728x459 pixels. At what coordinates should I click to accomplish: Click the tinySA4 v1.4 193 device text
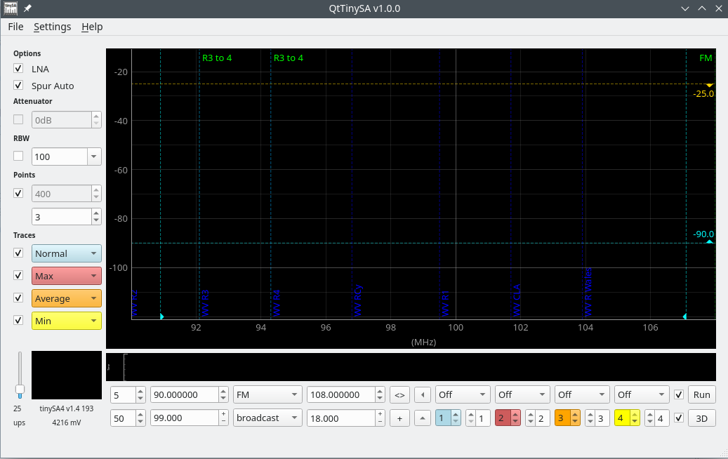coord(67,409)
